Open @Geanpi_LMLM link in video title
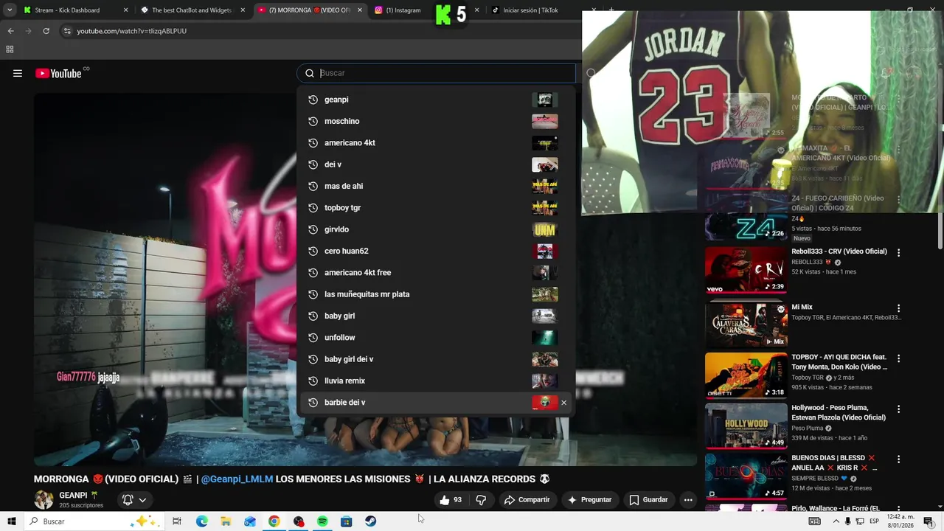This screenshot has height=531, width=944. 237,479
